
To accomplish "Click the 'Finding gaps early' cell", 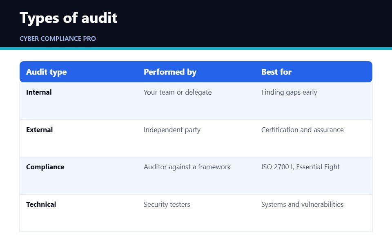I will (289, 93).
